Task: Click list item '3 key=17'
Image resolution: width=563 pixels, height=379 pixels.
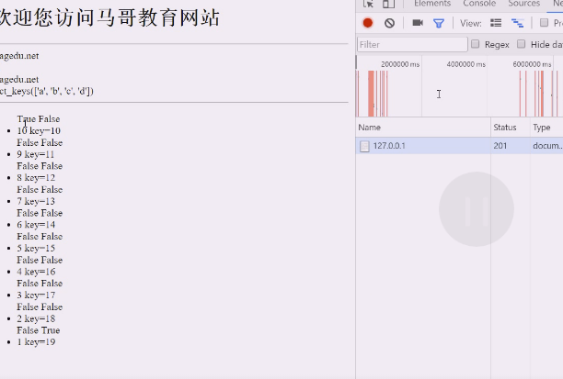Action: (x=36, y=295)
